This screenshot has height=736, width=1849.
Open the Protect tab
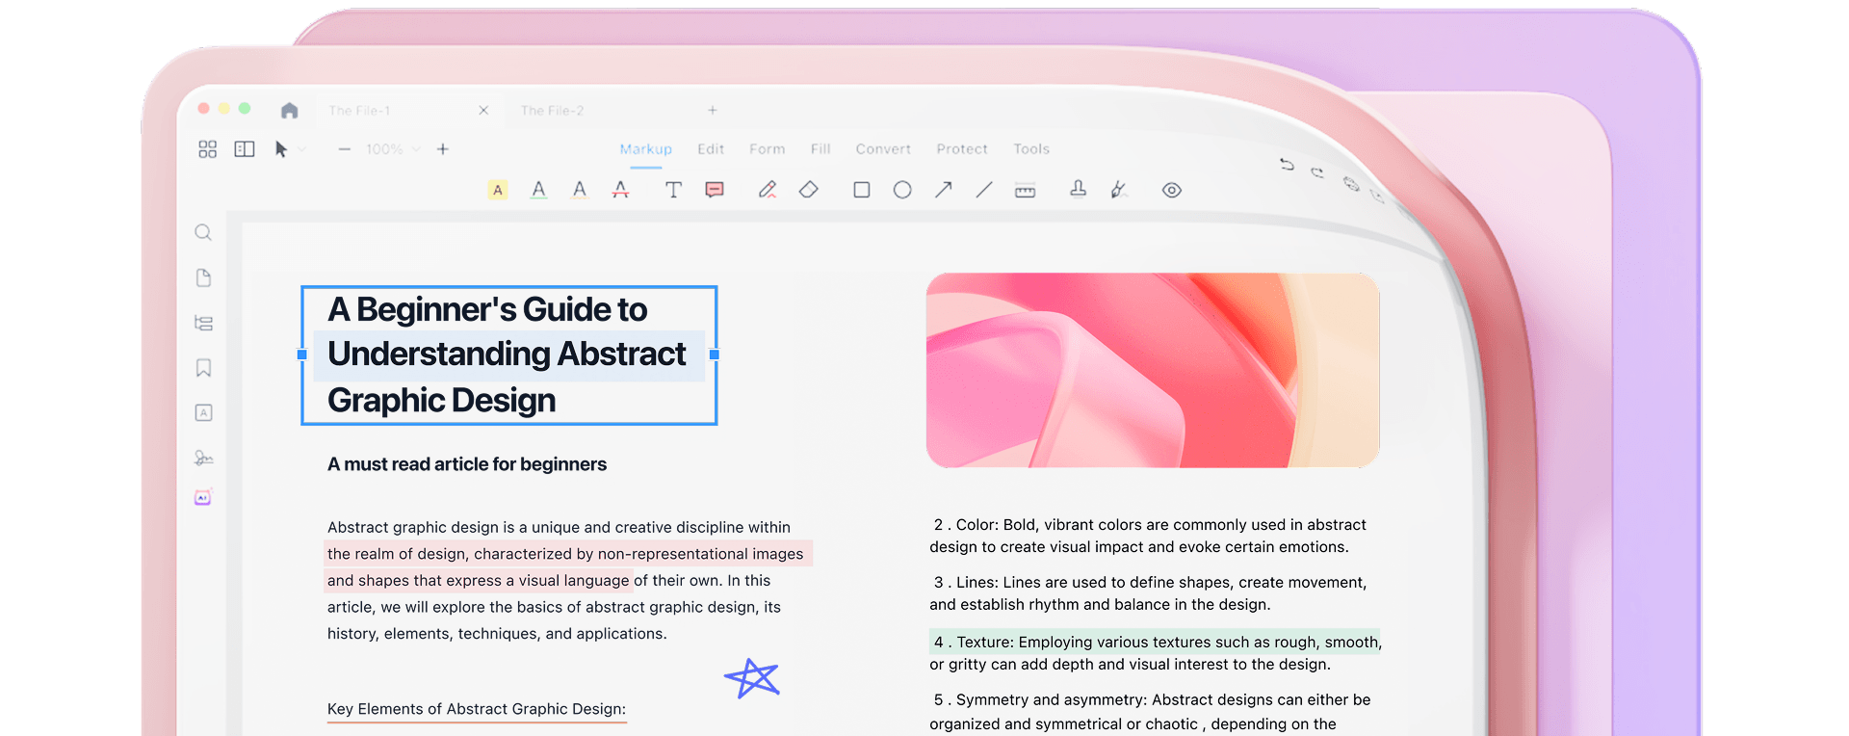click(x=962, y=149)
